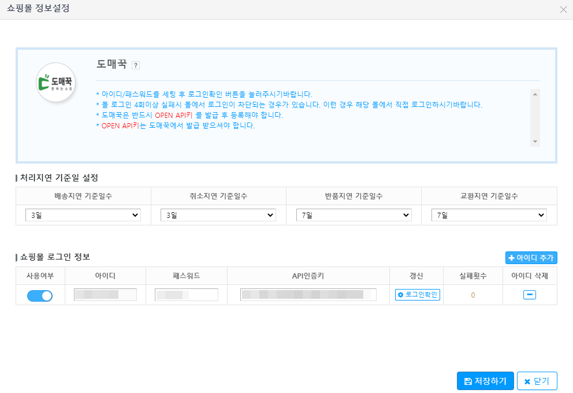Click the 실패횟수 value 0
Screen dimensions: 573x393
[x=472, y=295]
